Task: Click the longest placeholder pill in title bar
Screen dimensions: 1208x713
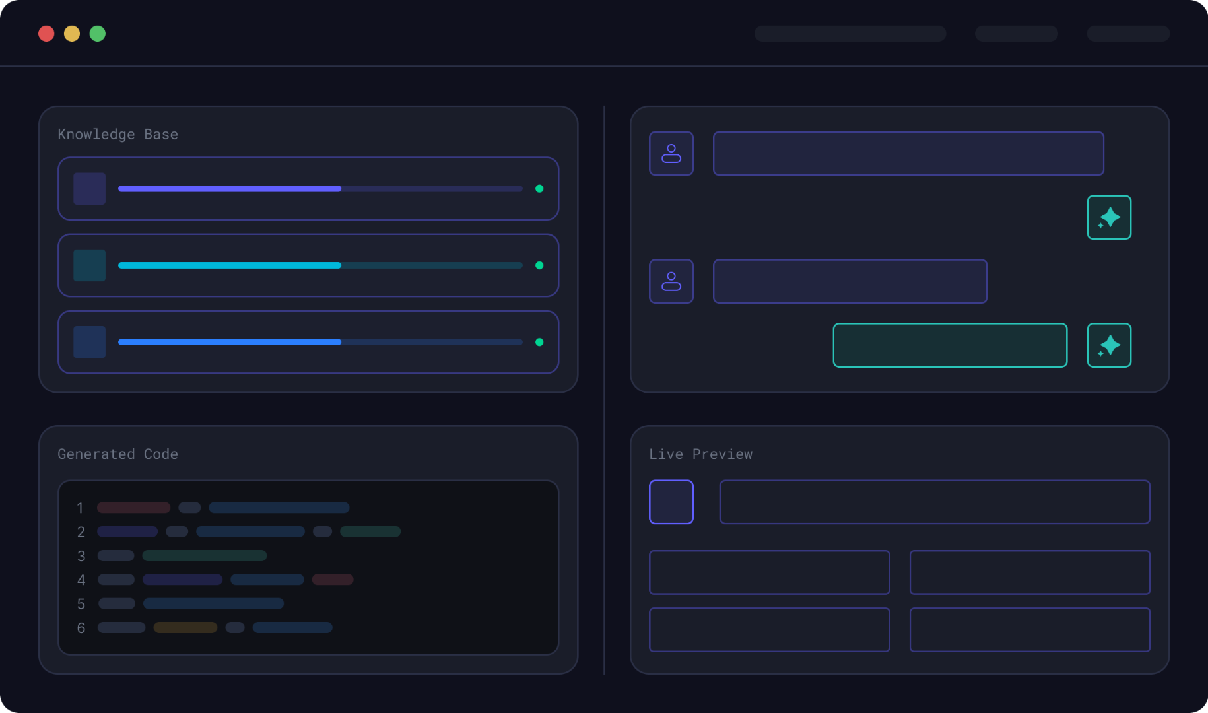Action: (x=850, y=34)
